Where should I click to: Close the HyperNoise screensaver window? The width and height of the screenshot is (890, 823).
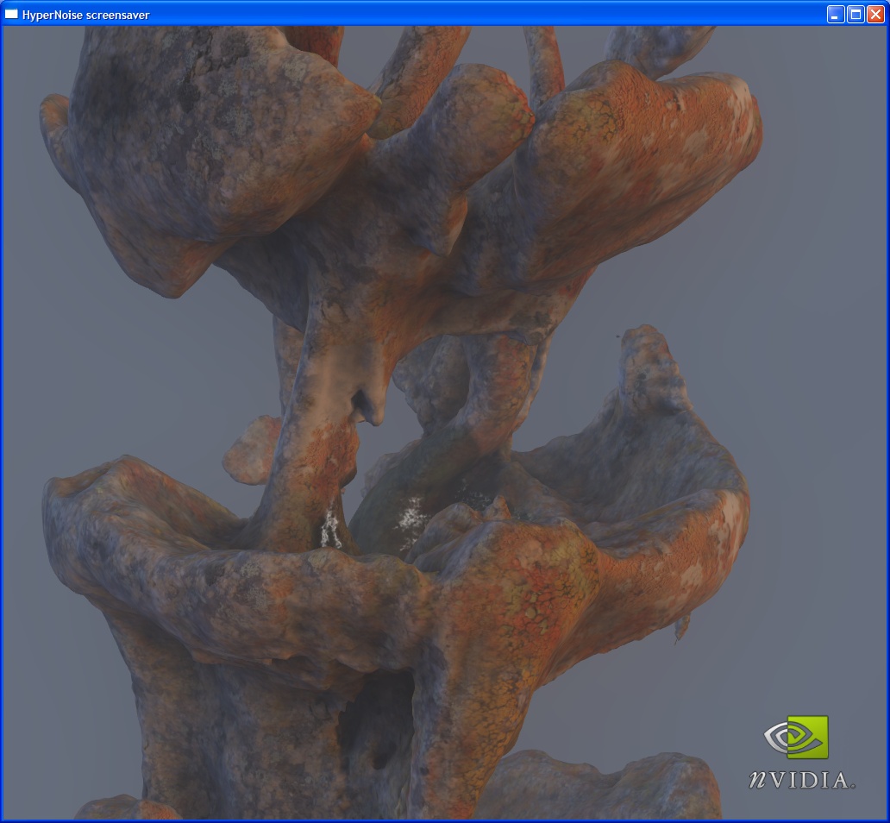(874, 14)
